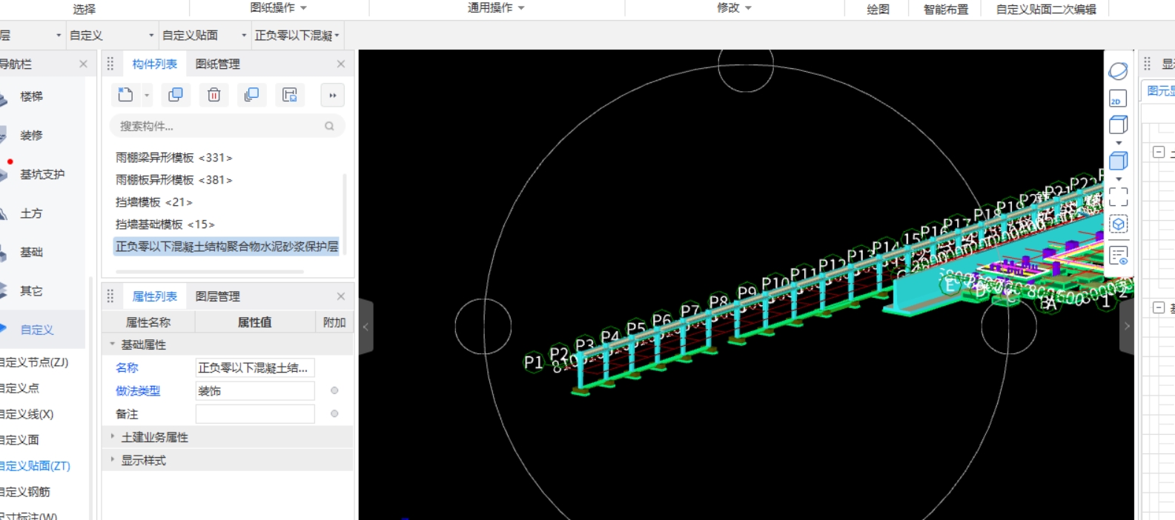Switch to the 图纸管理 tab
Viewport: 1175px width, 520px height.
pyautogui.click(x=217, y=64)
